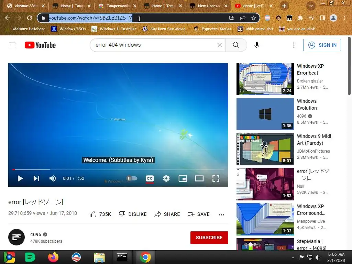
Task: Open Malware Database bookmark
Action: point(29,29)
